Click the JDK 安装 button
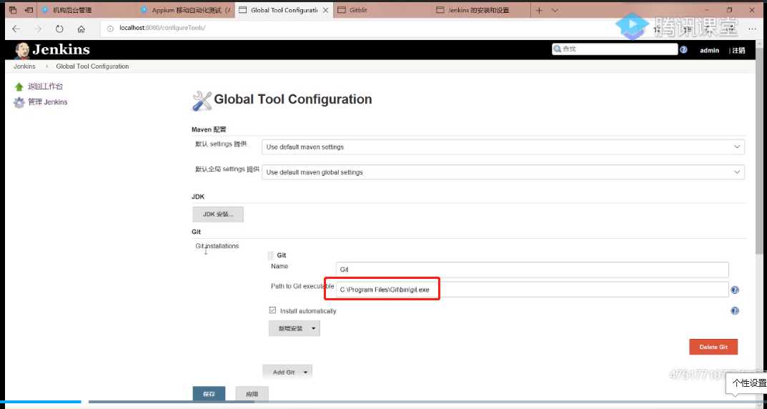767x409 pixels. point(218,215)
